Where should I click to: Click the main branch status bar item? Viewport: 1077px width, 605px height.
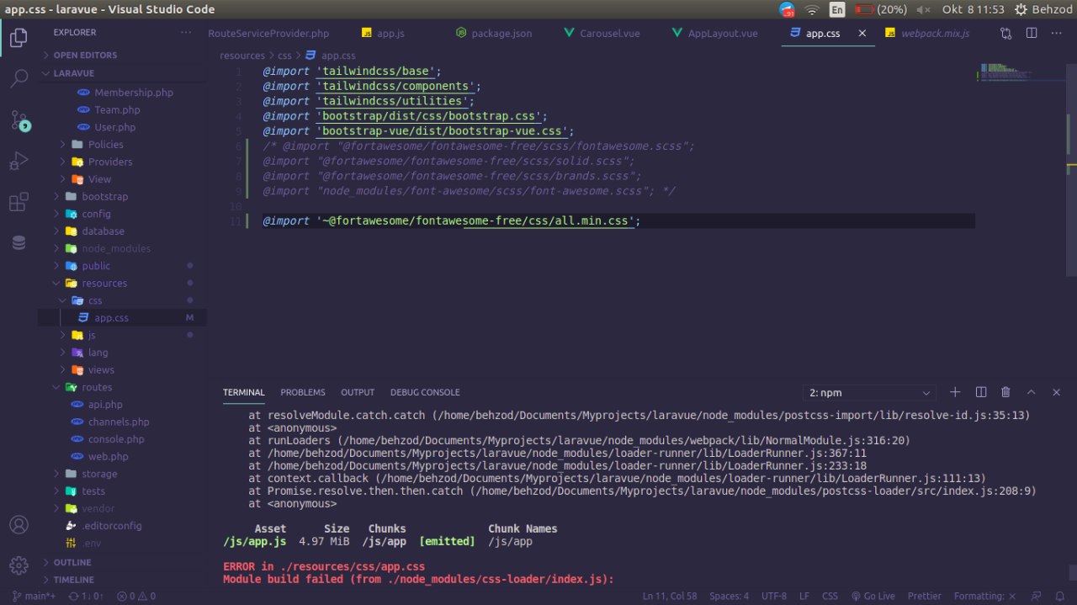pyautogui.click(x=34, y=596)
